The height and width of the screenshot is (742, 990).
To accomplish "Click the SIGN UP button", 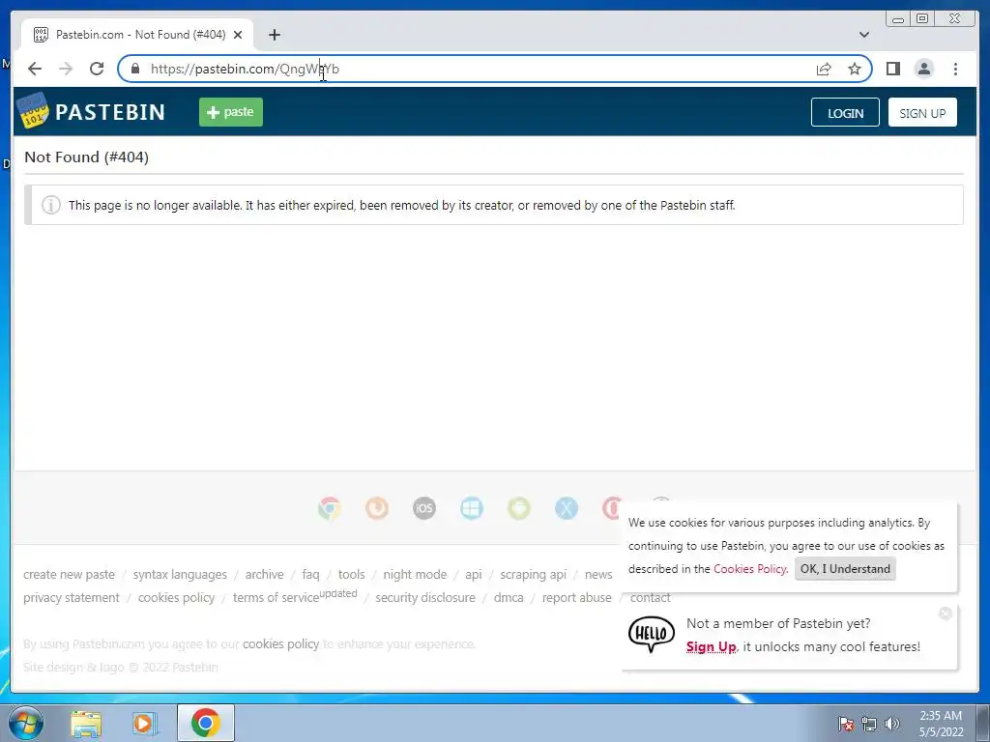I will click(922, 113).
